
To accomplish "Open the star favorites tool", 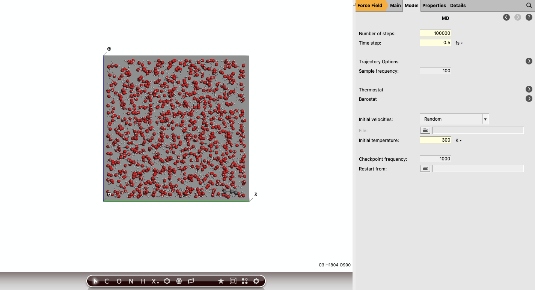I will pos(221,281).
